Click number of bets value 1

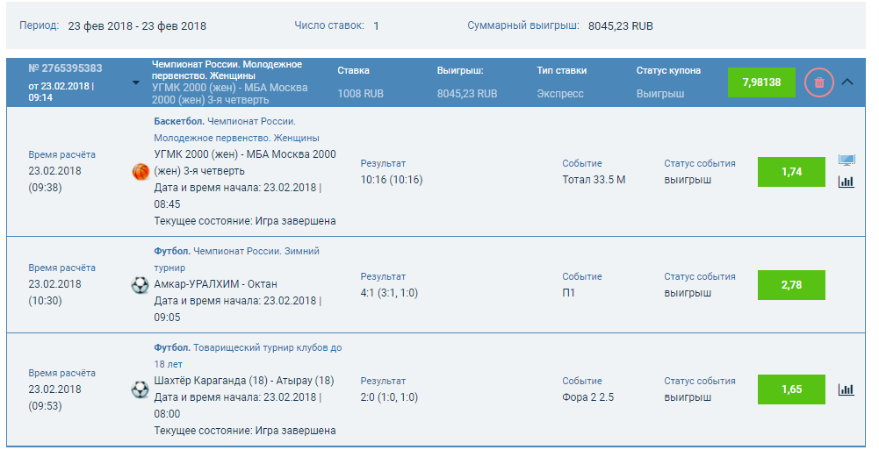[x=376, y=25]
